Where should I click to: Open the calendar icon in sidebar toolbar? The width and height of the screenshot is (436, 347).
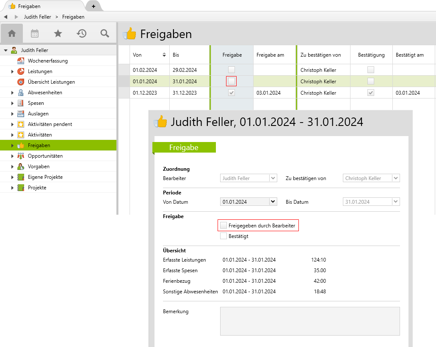point(35,33)
